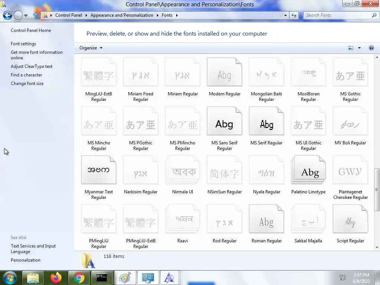This screenshot has width=380, height=285.
Task: Refresh the Fonts folder view
Action: pyautogui.click(x=294, y=15)
